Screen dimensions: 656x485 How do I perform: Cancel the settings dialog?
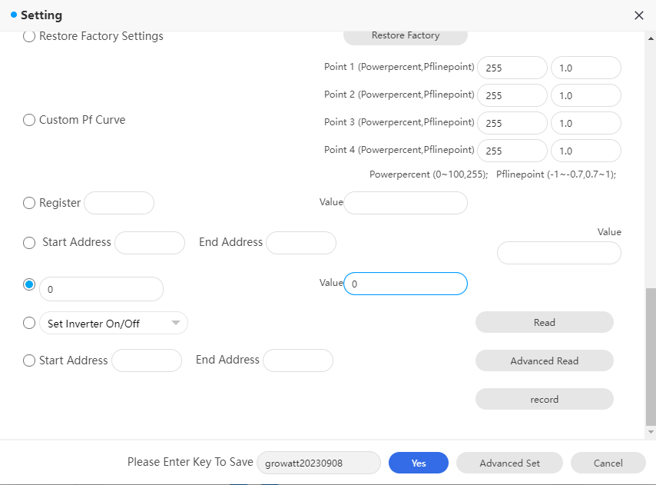tap(608, 463)
